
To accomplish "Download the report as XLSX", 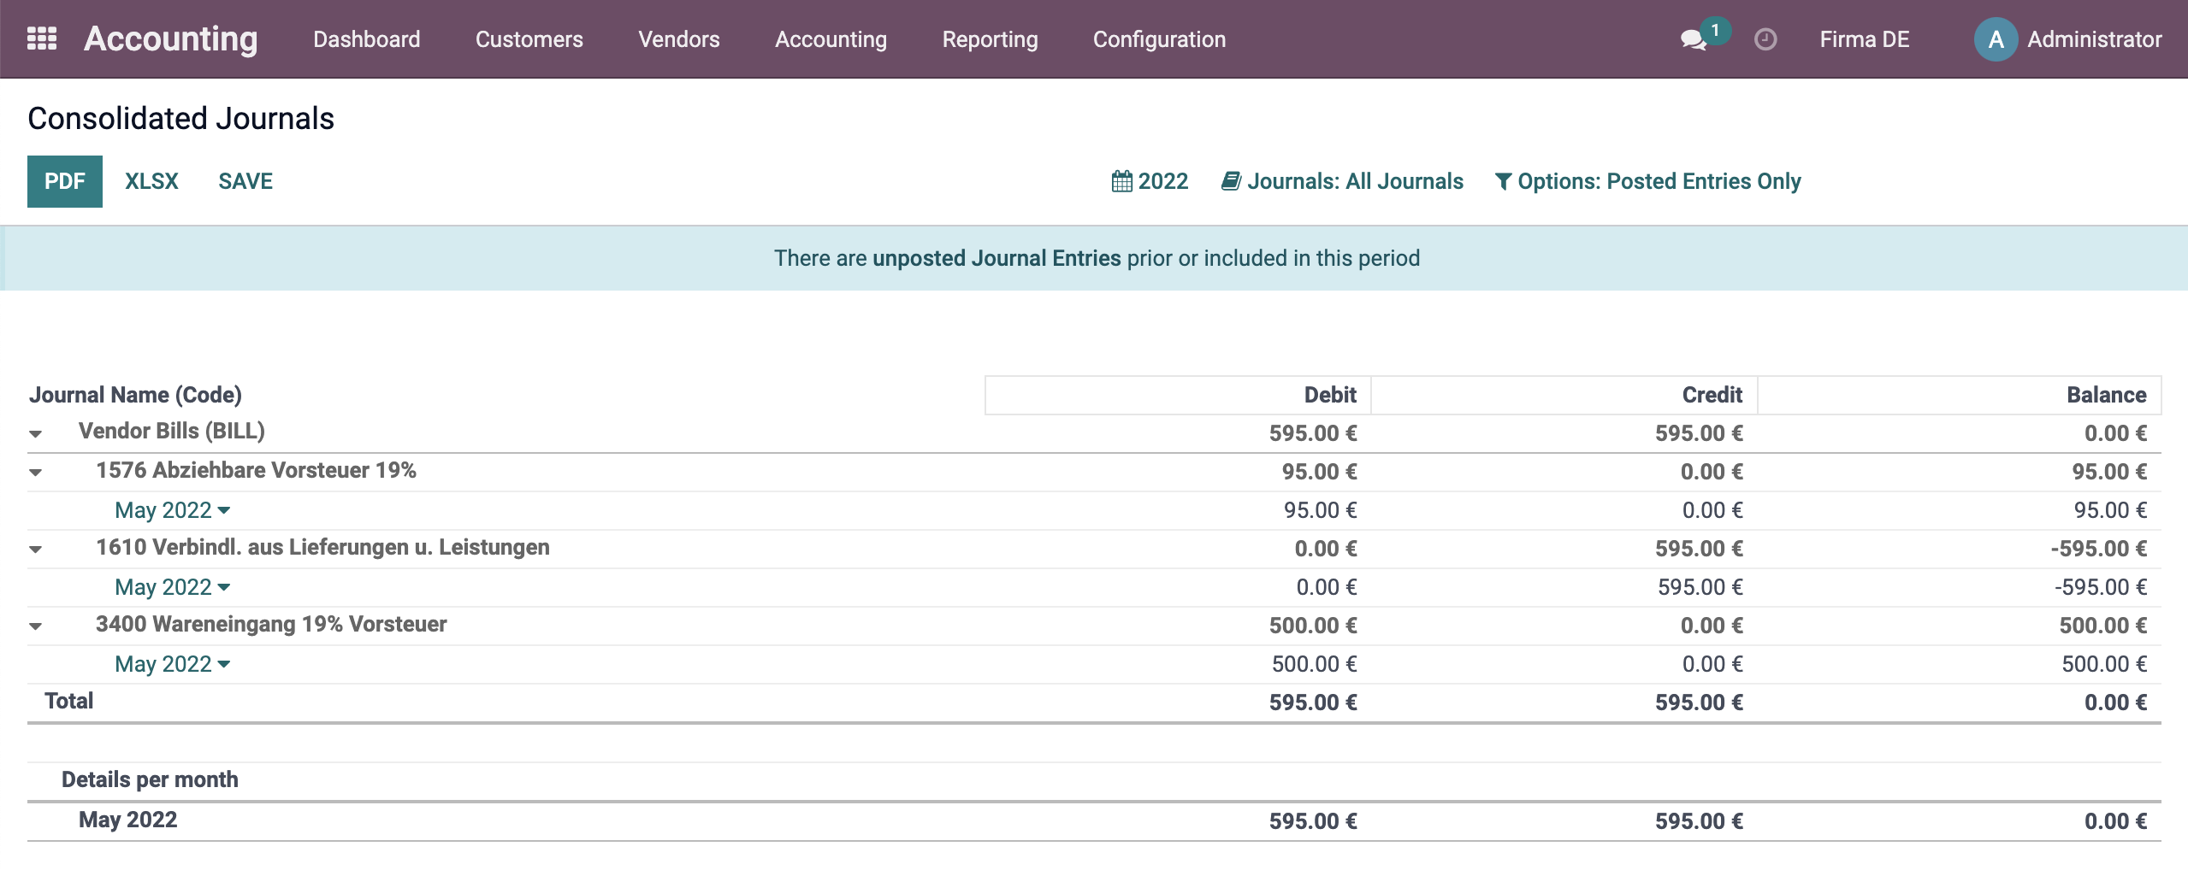I will coord(151,181).
